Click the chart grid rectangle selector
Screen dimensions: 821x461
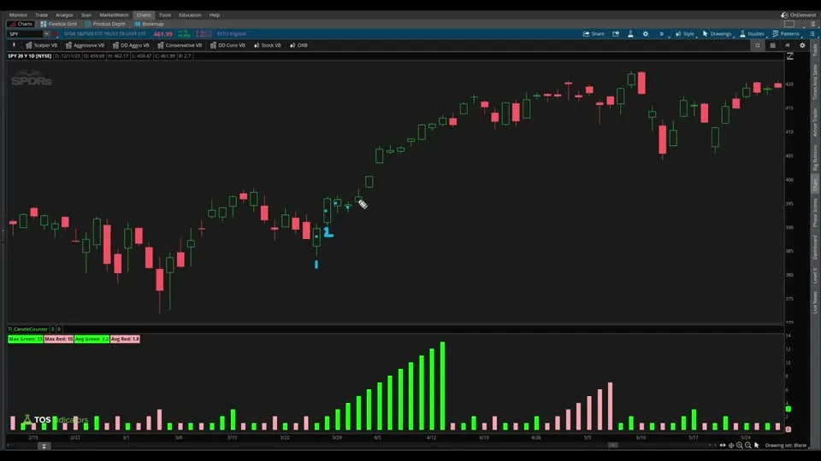[x=789, y=24]
